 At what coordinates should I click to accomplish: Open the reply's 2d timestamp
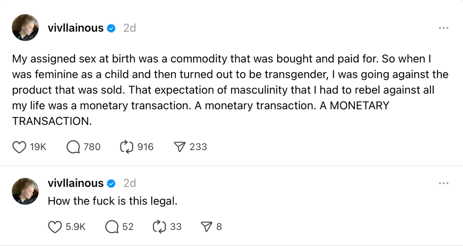(129, 183)
